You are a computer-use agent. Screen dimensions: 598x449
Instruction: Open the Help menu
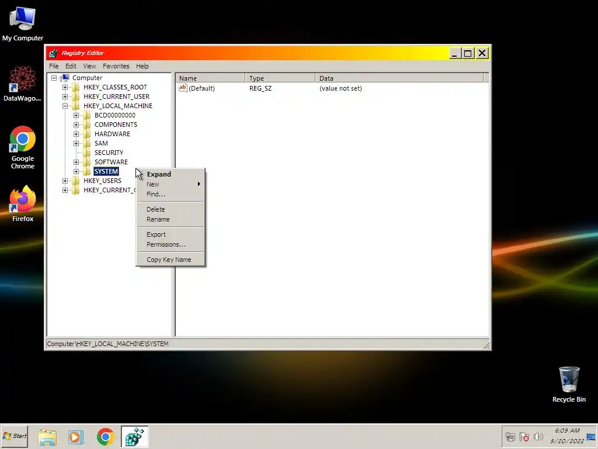click(x=142, y=66)
